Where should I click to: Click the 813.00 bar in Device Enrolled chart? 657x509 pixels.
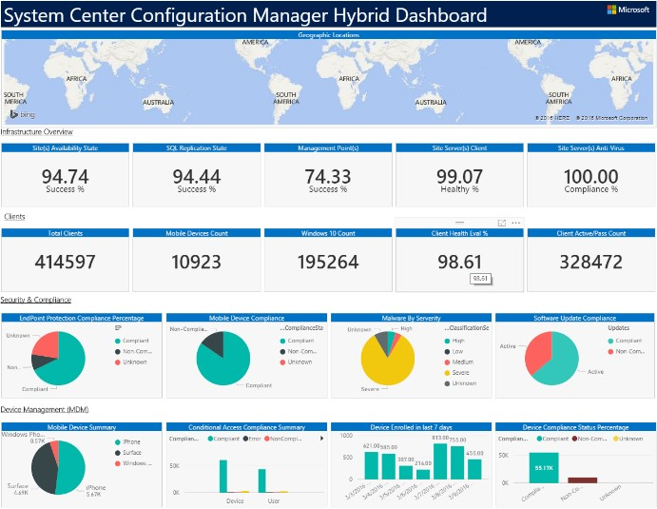click(x=440, y=461)
